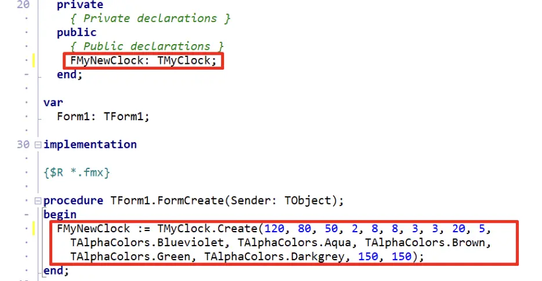Click 'TAlphaColors.Blueviolet' argument
Screen dimensions: 542x281
pos(147,243)
